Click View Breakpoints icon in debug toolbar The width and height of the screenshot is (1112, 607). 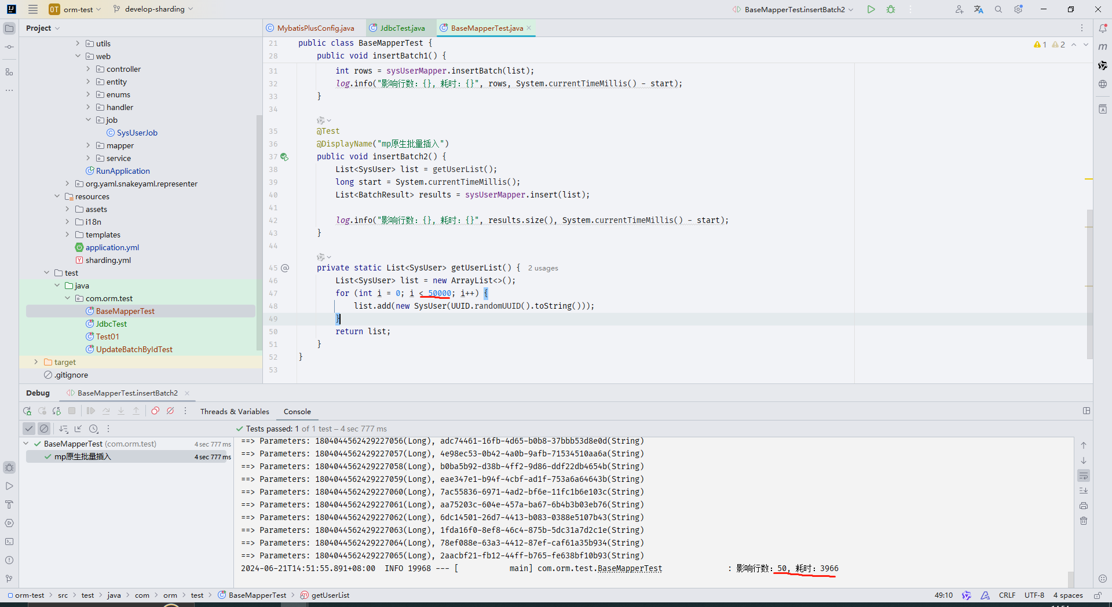(x=155, y=411)
